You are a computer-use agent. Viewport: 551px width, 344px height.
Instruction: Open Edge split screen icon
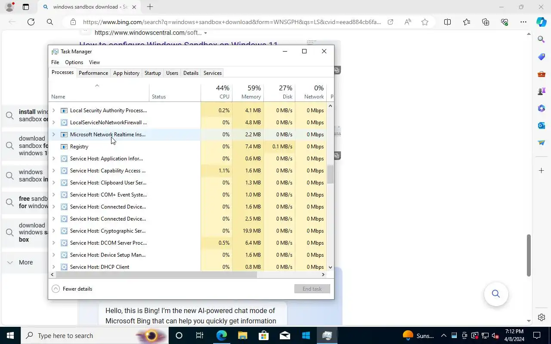[x=447, y=22]
